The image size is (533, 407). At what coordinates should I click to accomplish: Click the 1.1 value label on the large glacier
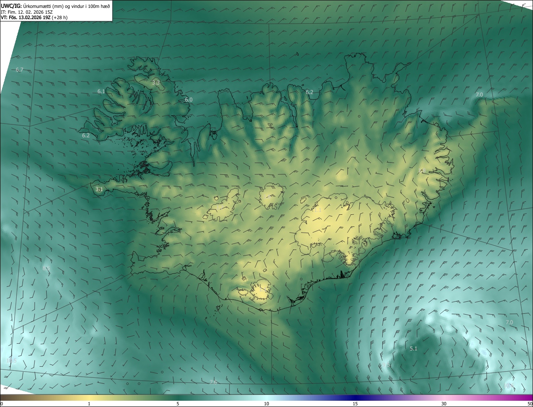[x=318, y=211]
